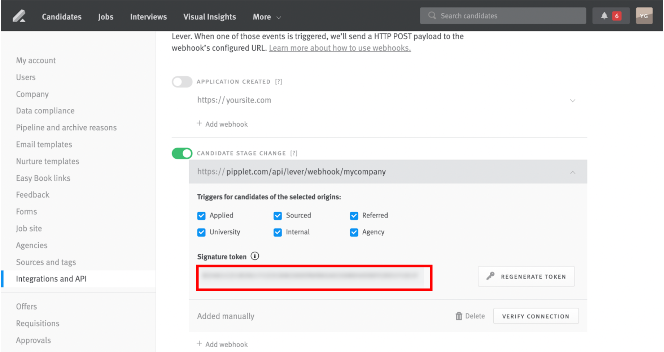Select Integrations and API in the sidebar
Viewport: 664px width, 352px height.
point(51,278)
